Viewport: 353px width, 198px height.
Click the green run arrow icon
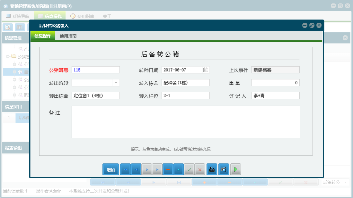(x=235, y=169)
